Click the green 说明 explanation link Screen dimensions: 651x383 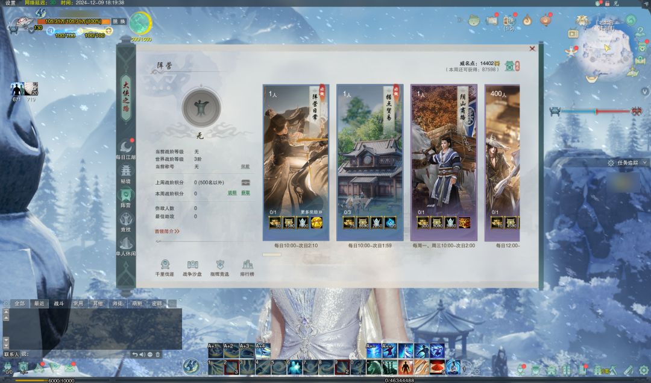(x=232, y=193)
